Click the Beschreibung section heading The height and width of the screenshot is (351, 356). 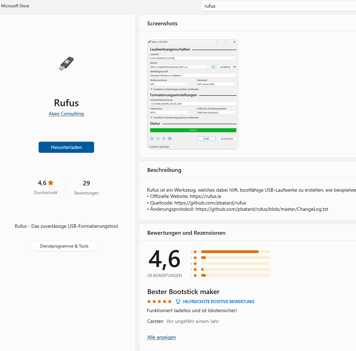point(164,170)
